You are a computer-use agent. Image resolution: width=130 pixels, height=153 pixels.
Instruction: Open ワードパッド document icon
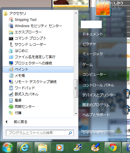(11, 88)
